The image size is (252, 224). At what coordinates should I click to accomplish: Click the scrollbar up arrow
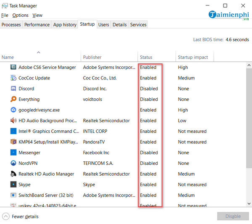249,65
